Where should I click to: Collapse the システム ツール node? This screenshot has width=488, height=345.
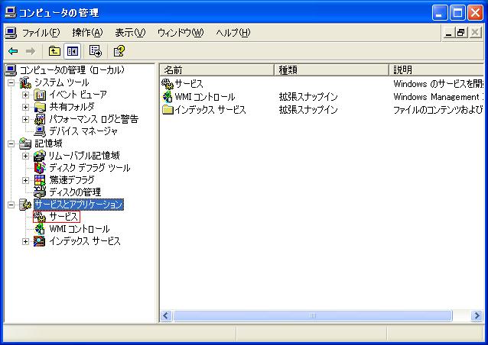point(11,82)
